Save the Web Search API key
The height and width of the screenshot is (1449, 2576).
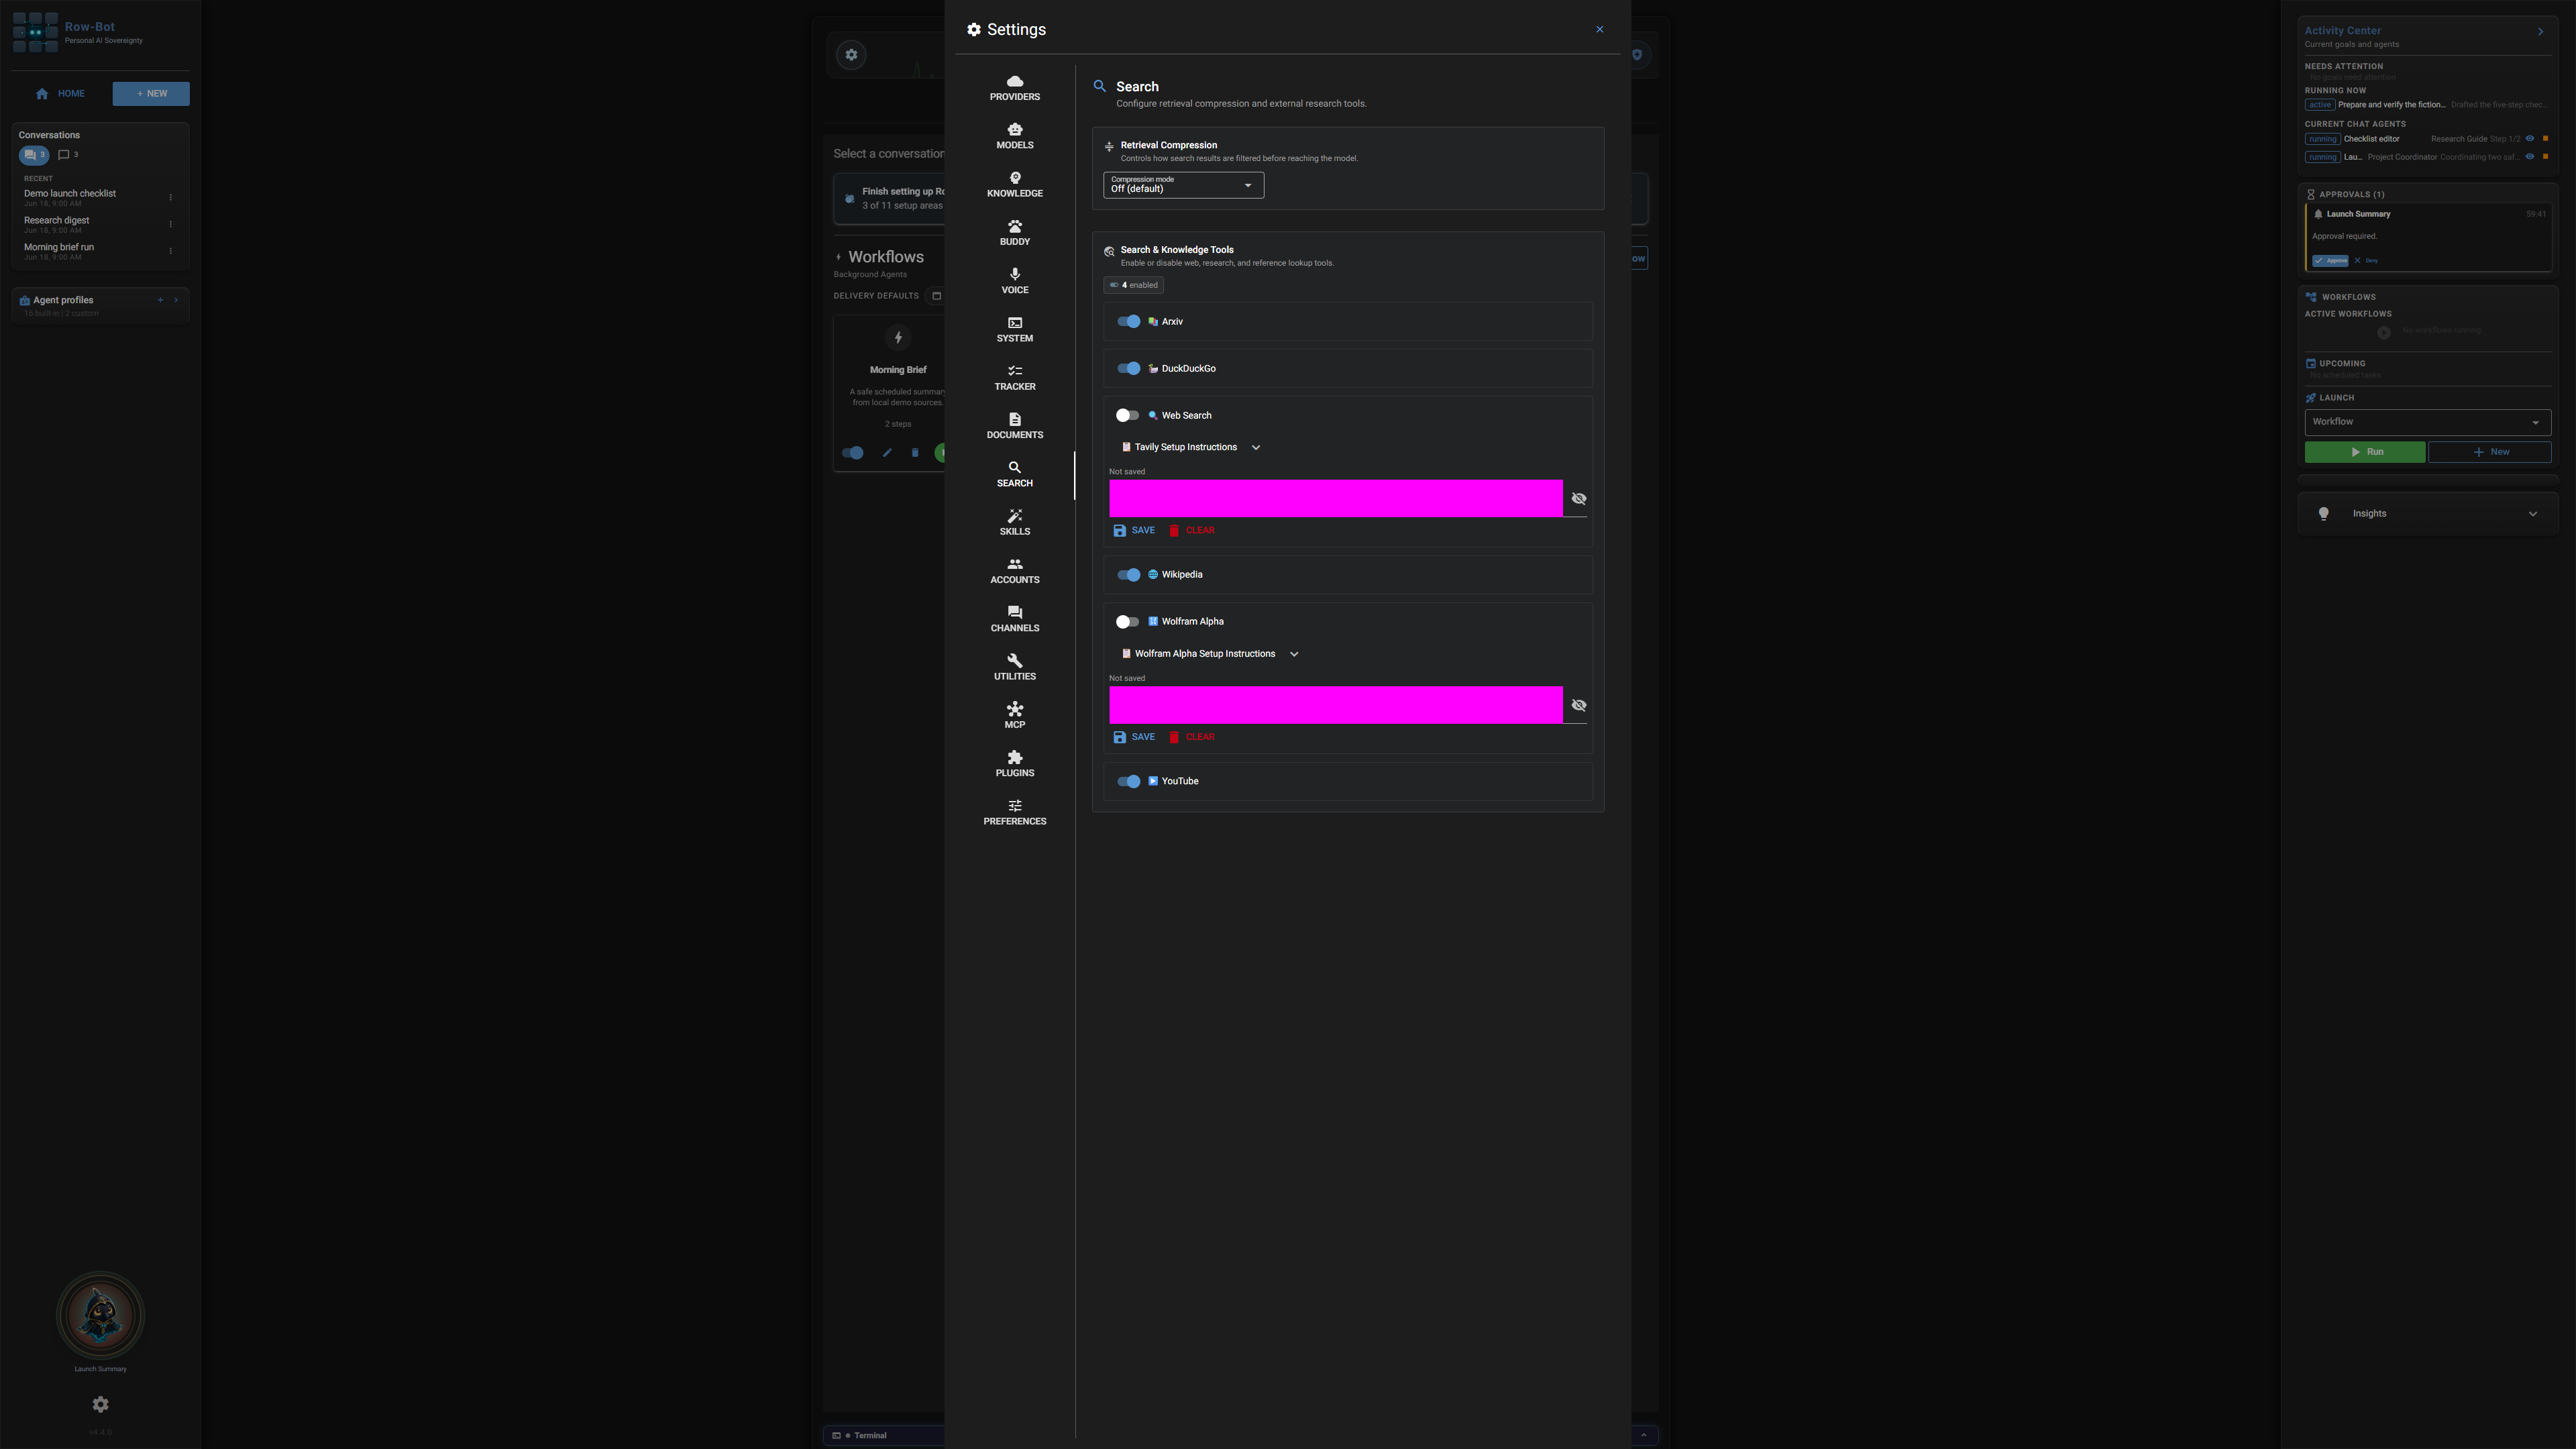pyautogui.click(x=1134, y=531)
